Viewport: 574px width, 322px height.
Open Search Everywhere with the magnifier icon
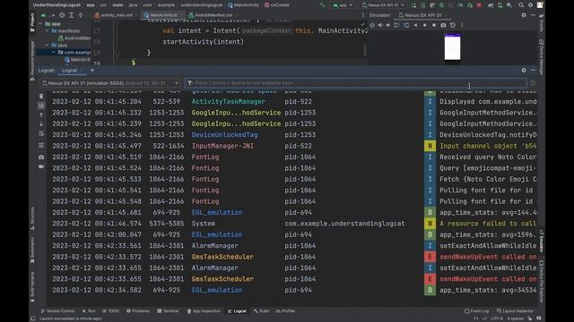click(x=521, y=5)
